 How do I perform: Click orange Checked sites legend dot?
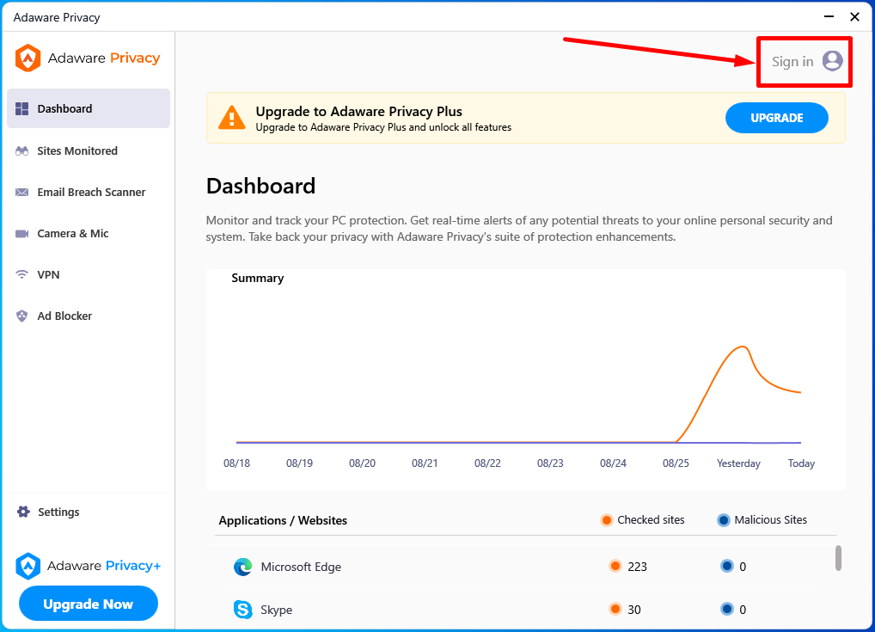tap(607, 520)
